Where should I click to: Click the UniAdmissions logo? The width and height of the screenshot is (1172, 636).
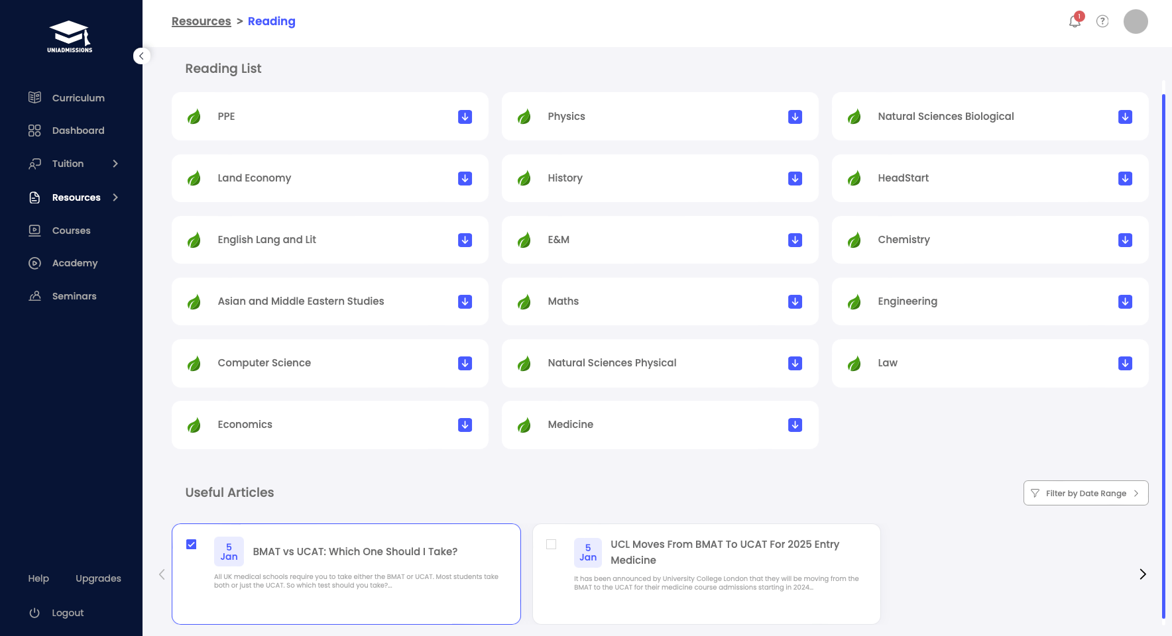click(x=70, y=37)
